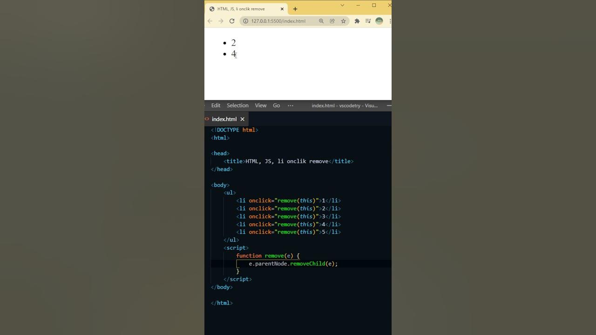
Task: Select the HTML, JS, li onclik remove browser tab
Action: tap(247, 9)
